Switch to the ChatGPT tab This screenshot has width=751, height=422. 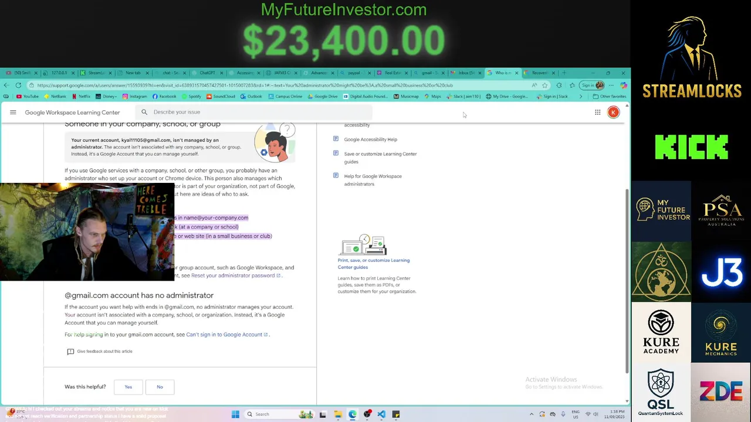click(x=207, y=73)
